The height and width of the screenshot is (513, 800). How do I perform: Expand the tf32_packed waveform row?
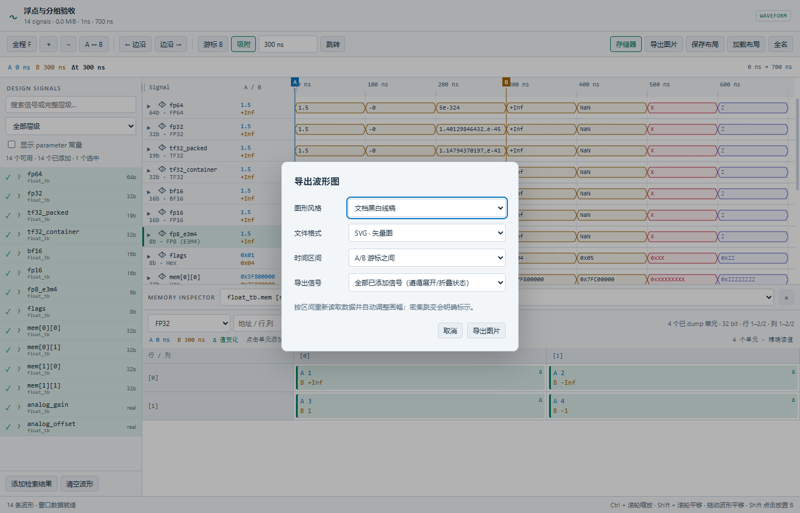coord(149,149)
